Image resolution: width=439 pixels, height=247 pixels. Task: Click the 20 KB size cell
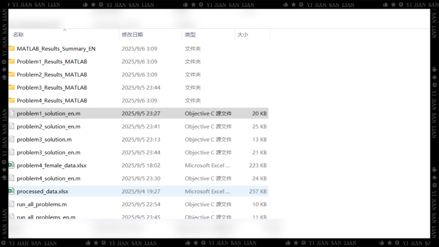coord(259,113)
